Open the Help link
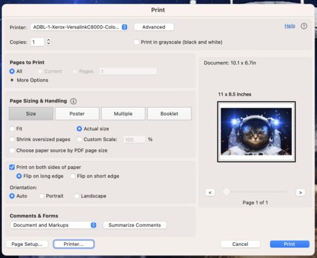 [x=290, y=26]
